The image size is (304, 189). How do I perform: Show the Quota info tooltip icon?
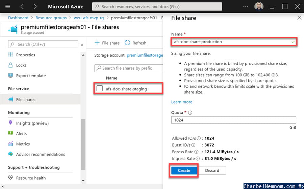190,113
